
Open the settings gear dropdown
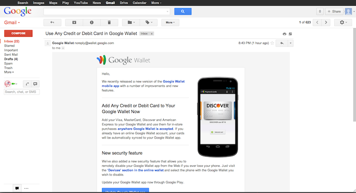343,22
